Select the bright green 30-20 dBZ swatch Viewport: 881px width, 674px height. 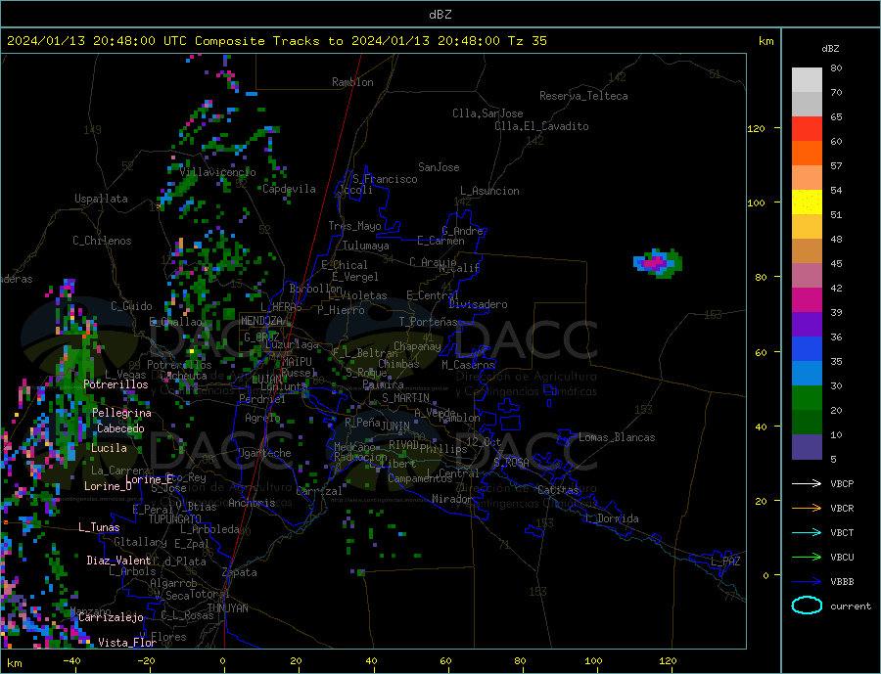807,398
